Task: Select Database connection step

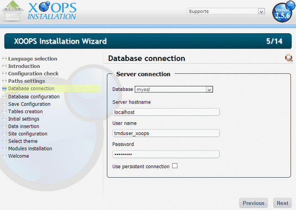Action: (x=31, y=89)
